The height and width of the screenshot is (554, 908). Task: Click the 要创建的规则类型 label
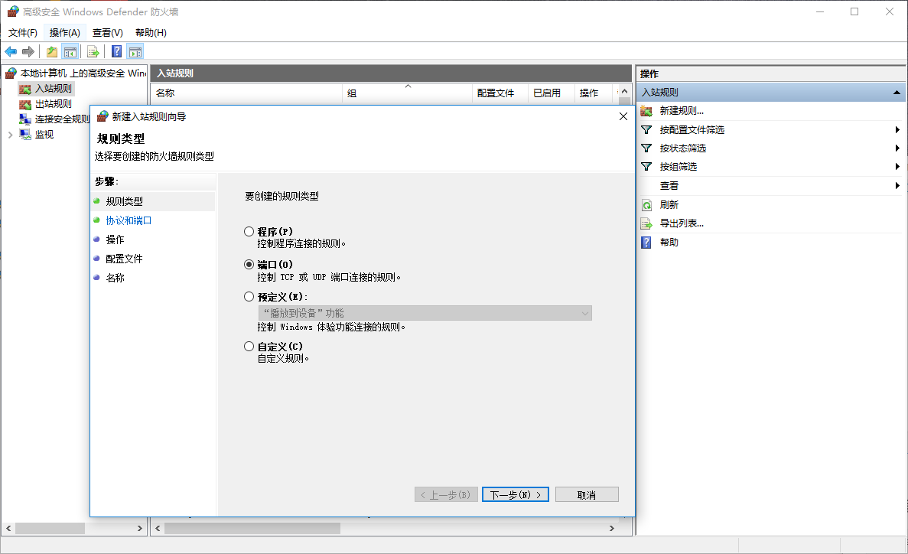(x=282, y=197)
